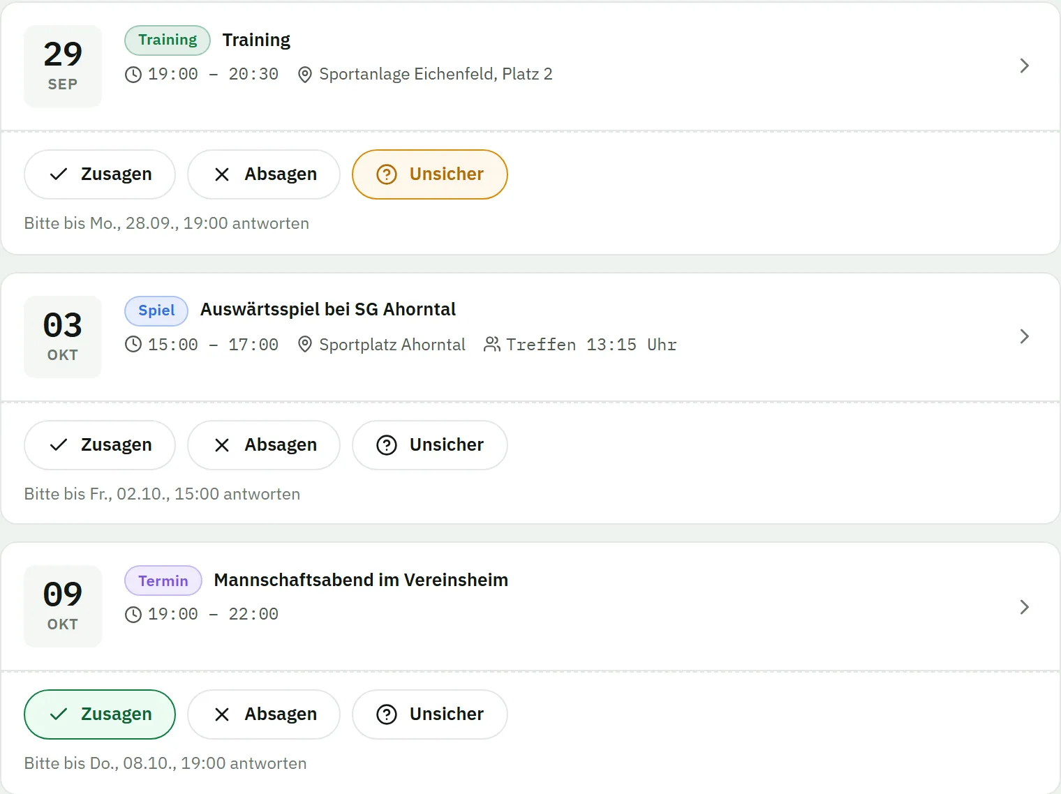1061x794 pixels.
Task: Click the 29 SEP date badge
Action: click(63, 66)
